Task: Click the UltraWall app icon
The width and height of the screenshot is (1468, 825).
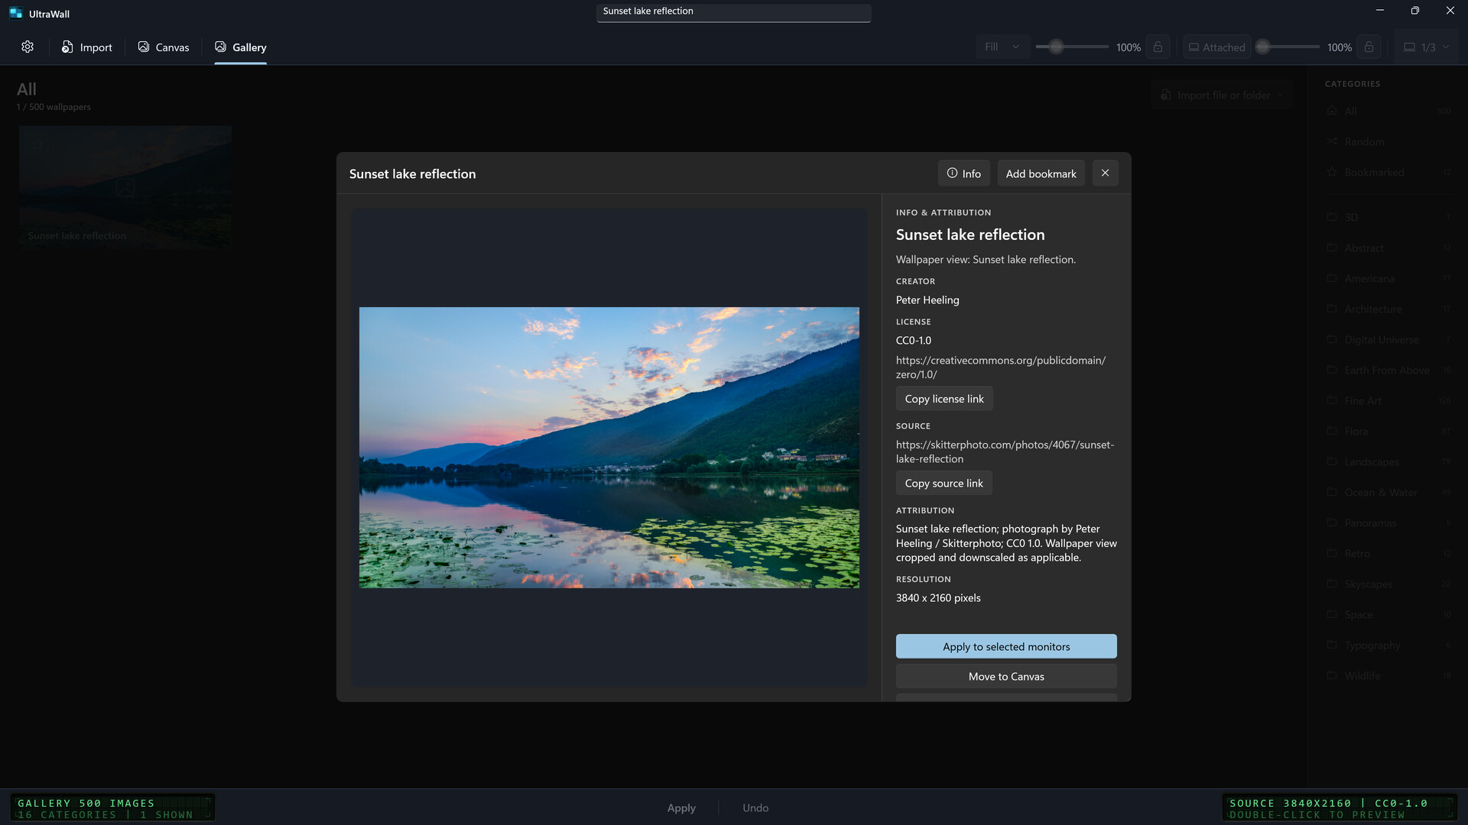Action: pos(15,14)
